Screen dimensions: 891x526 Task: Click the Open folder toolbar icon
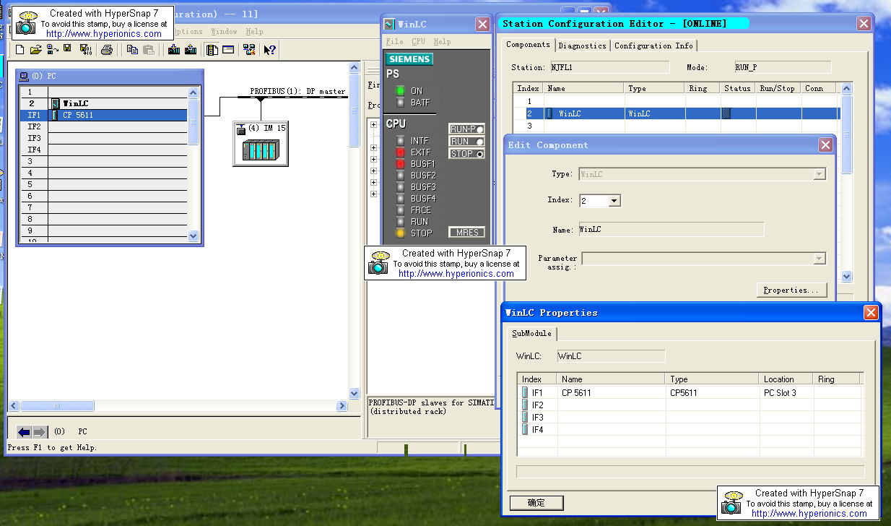tap(35, 50)
